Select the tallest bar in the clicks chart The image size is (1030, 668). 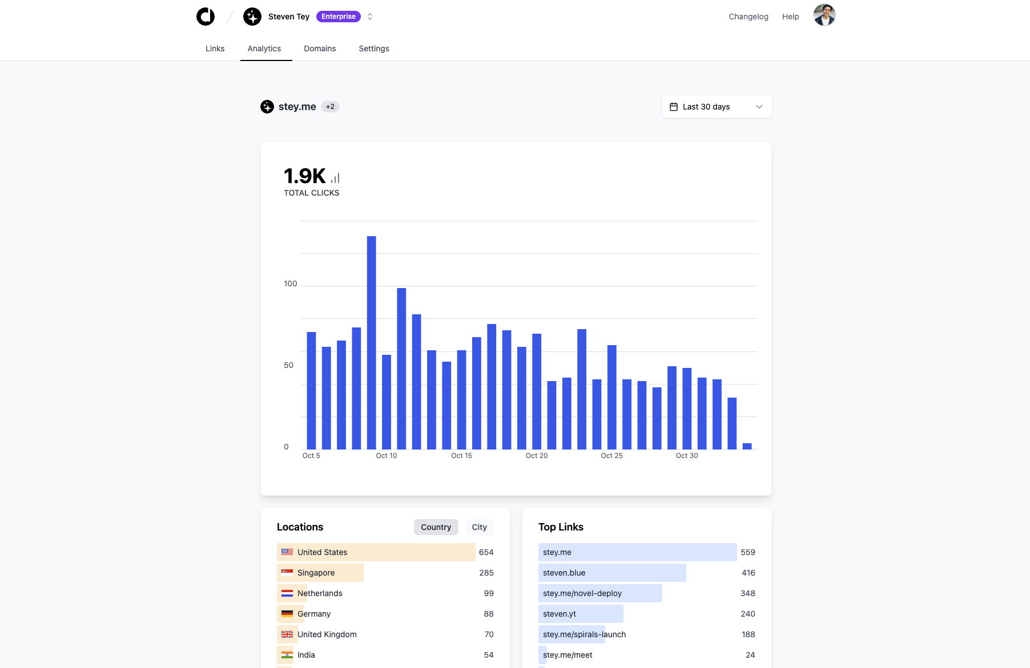372,342
